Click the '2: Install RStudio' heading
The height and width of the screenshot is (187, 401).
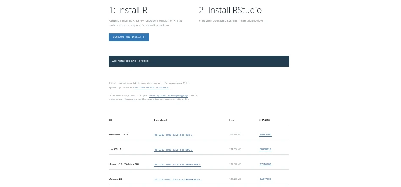coord(230,10)
